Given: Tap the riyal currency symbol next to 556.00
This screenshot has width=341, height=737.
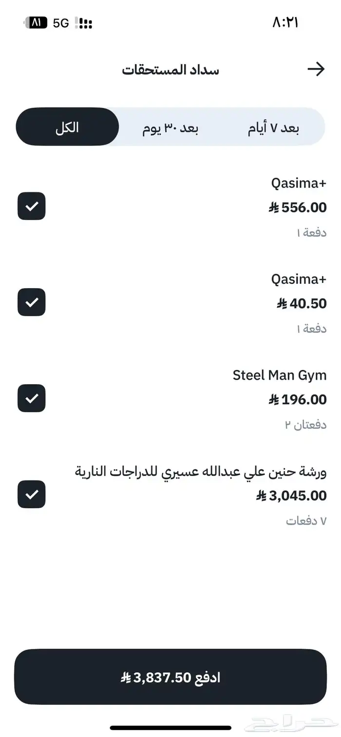Looking at the screenshot, I should pos(274,207).
